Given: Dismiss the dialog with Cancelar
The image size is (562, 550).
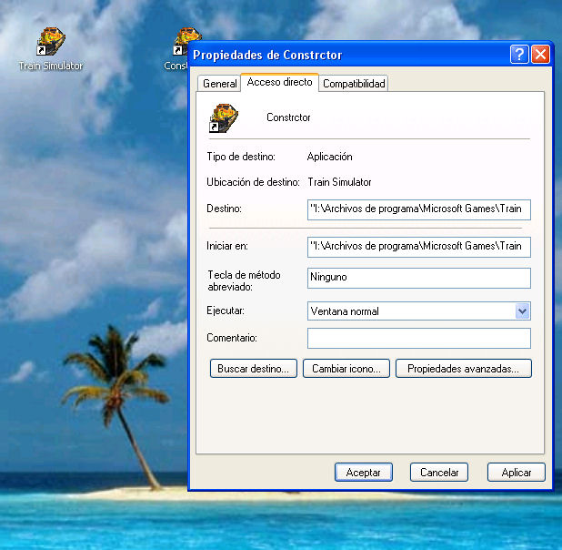Looking at the screenshot, I should coord(438,473).
